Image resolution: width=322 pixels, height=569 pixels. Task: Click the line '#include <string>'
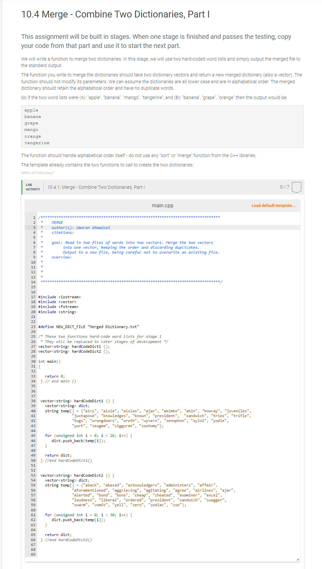(x=57, y=312)
